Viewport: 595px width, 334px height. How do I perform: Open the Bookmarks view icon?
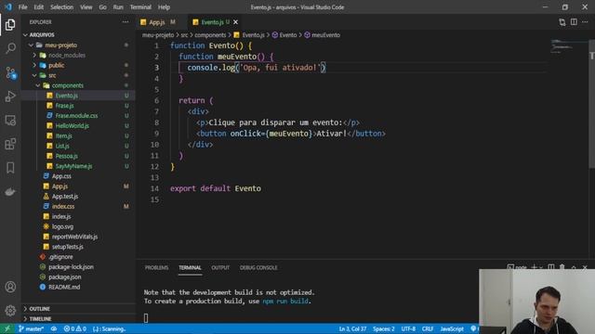(10, 168)
